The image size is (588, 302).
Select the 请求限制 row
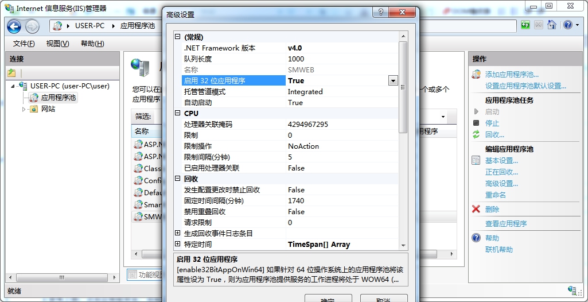290,222
